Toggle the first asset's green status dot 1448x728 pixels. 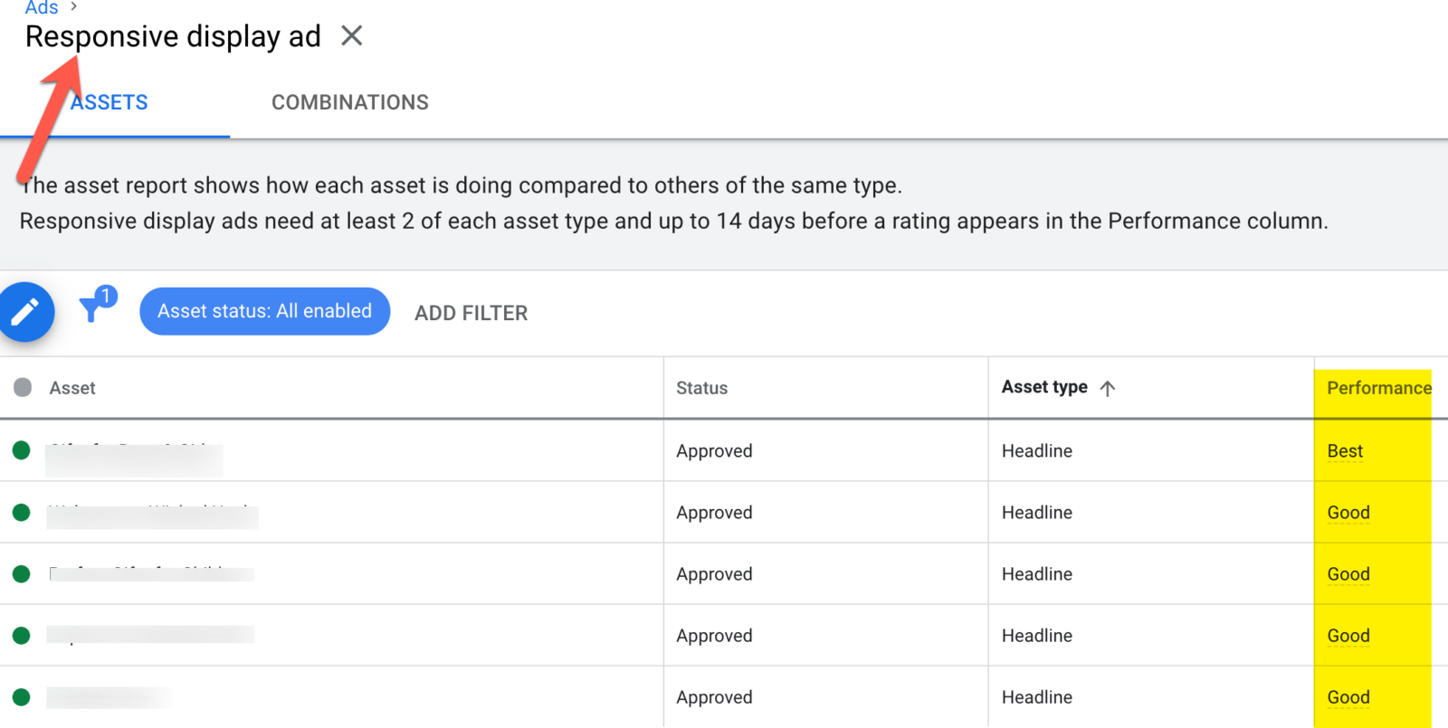22,450
